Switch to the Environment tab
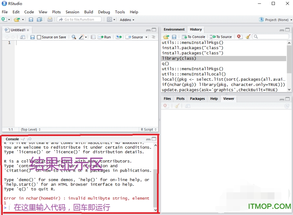293x215 pixels. tap(174, 30)
